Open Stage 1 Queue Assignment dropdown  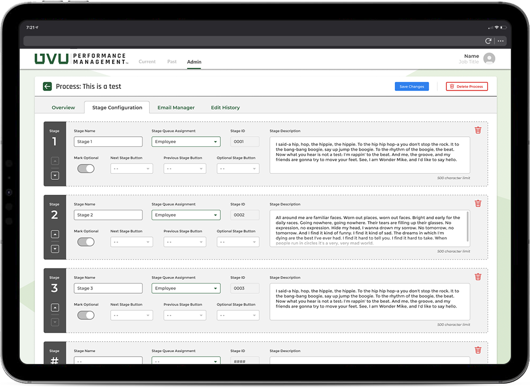tap(186, 142)
